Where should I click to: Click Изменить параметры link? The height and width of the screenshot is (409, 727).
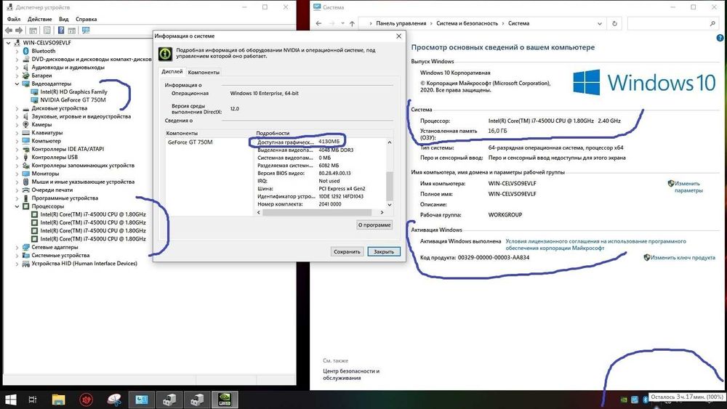[x=688, y=187]
